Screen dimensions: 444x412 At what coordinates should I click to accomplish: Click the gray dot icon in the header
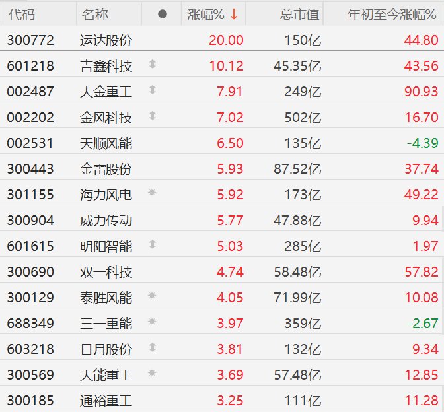(163, 14)
